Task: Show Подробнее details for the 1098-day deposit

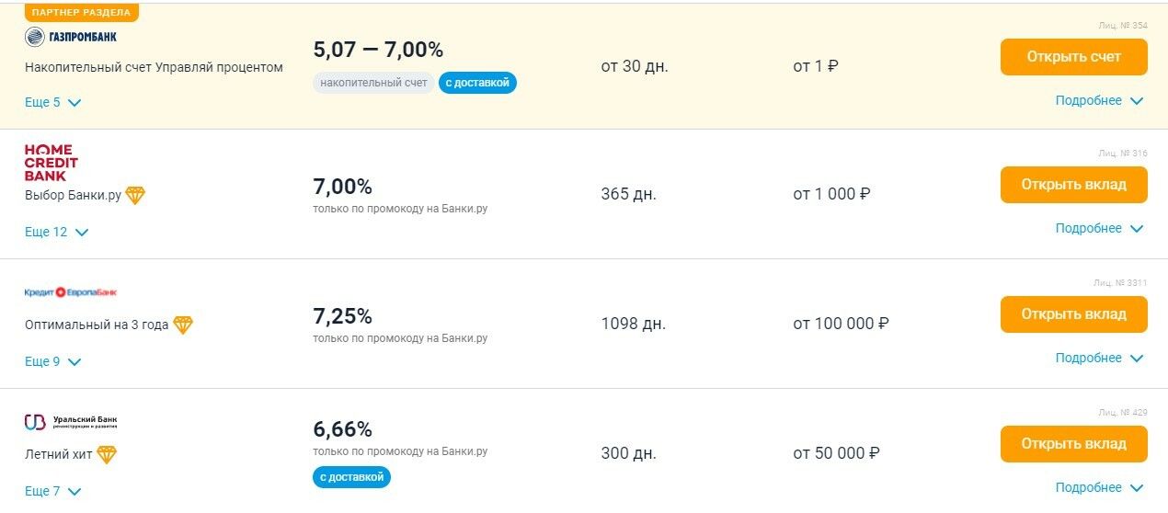Action: (1099, 358)
